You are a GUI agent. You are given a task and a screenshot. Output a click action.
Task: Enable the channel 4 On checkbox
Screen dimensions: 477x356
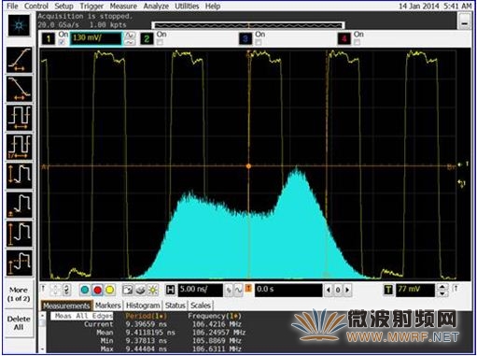[x=357, y=42]
